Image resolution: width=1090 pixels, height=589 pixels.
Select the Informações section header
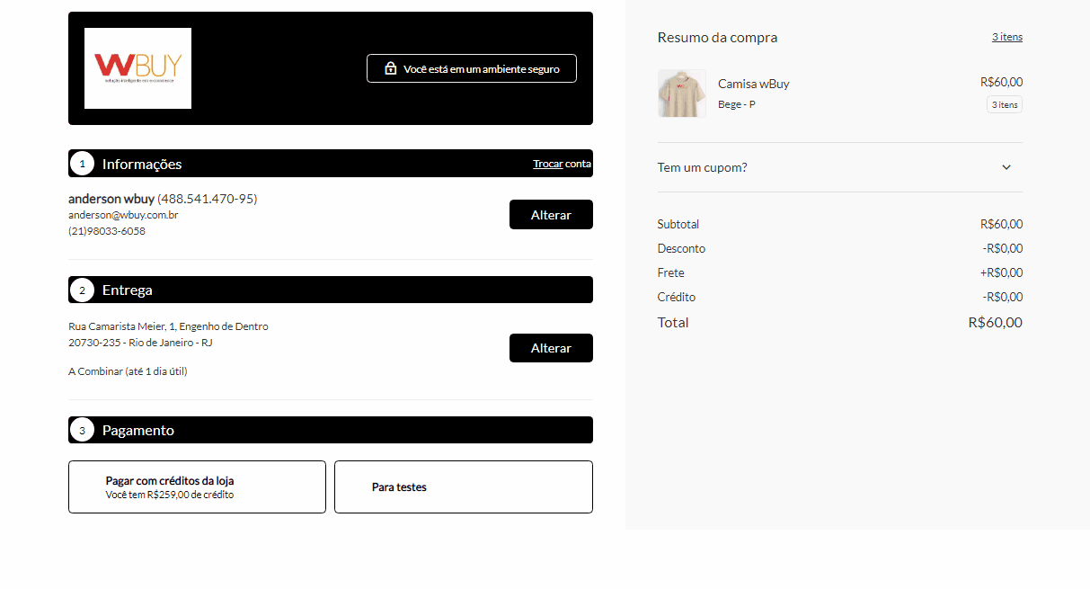142,164
